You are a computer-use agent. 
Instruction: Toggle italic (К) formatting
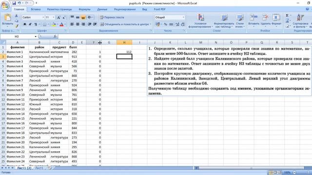click(x=30, y=24)
